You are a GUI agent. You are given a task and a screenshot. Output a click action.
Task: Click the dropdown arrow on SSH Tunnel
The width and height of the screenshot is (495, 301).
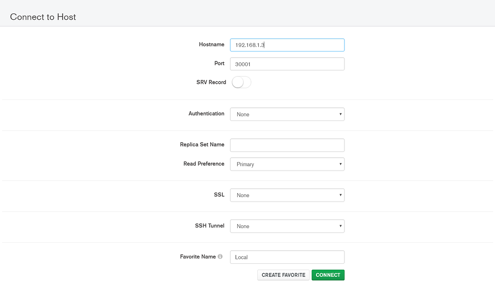[340, 226]
